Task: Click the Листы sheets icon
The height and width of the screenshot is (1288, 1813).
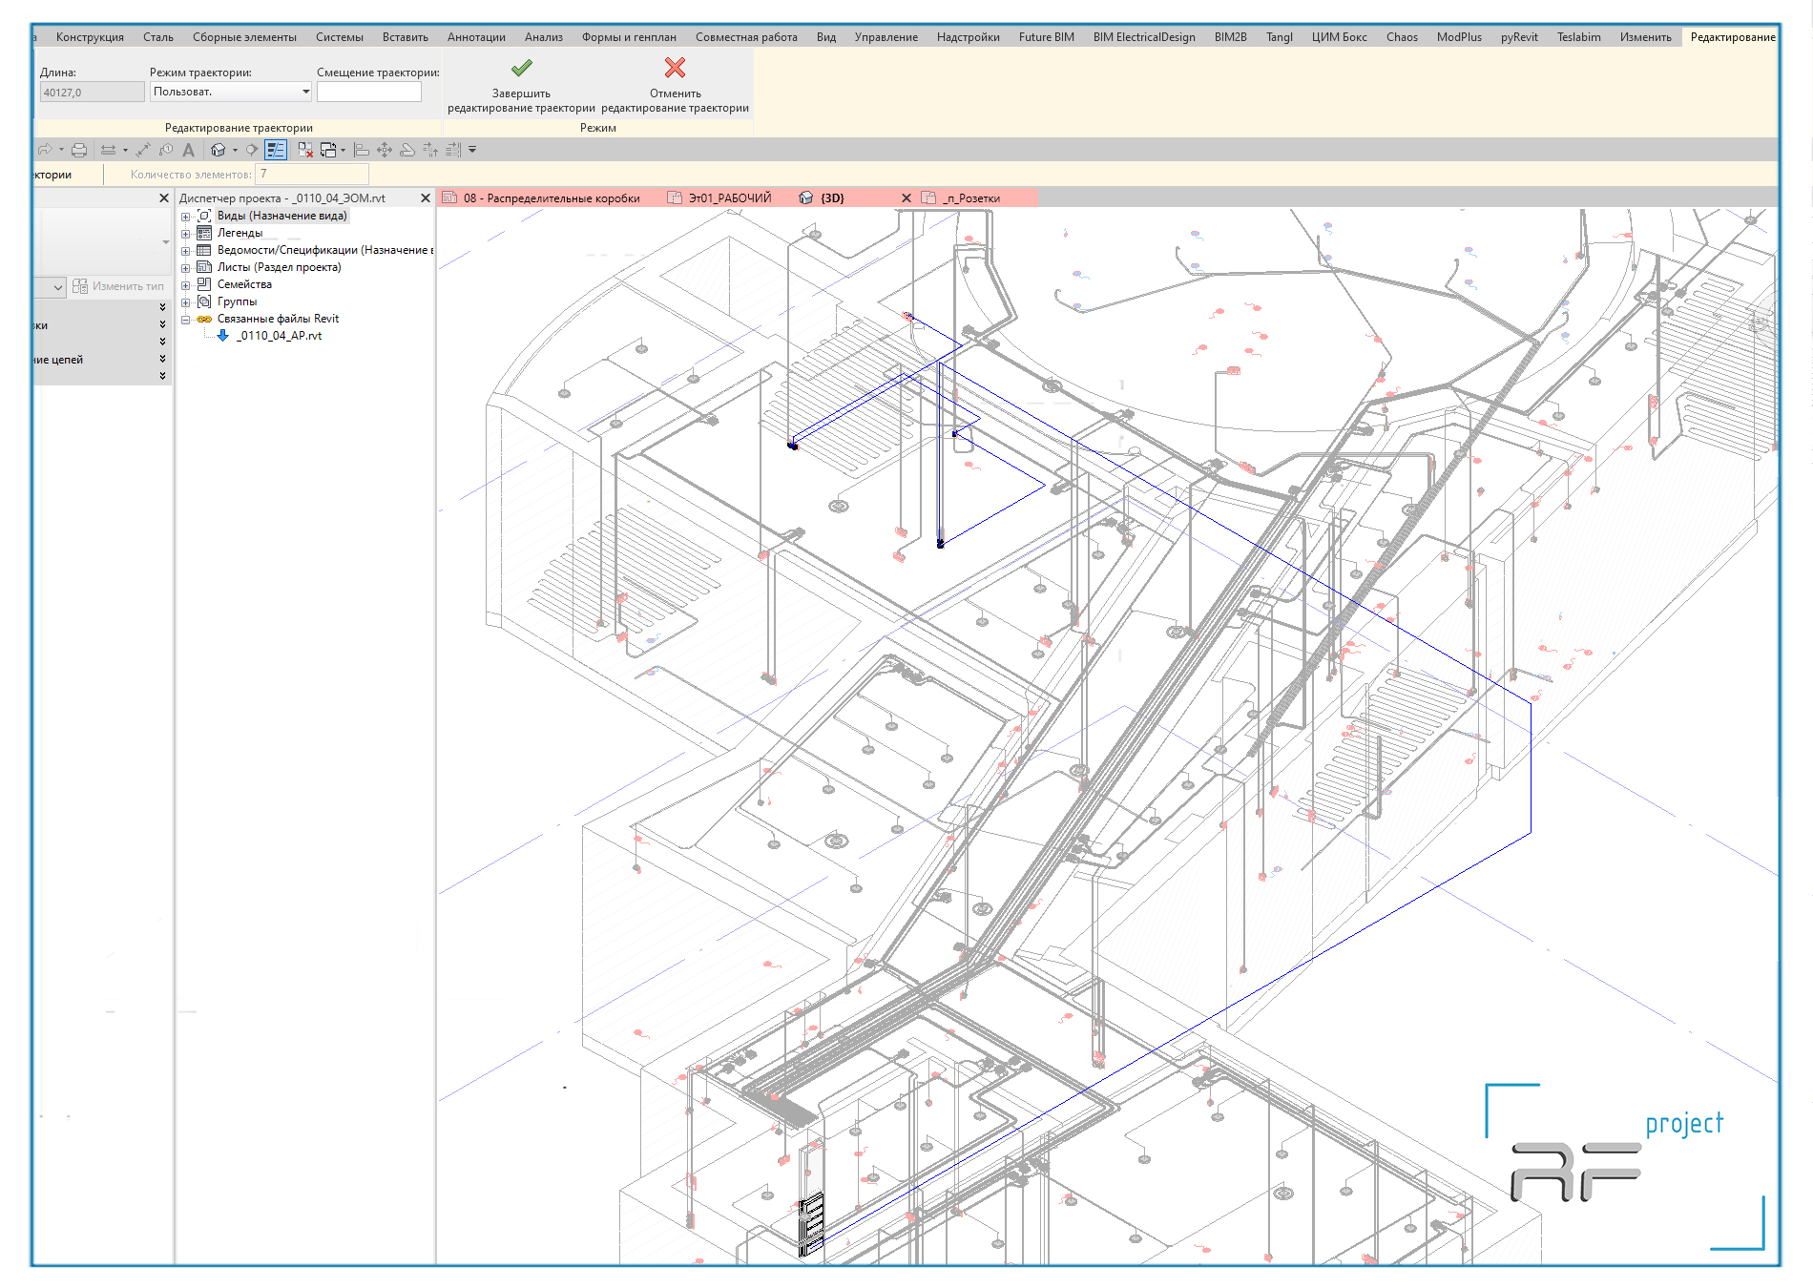Action: point(204,267)
